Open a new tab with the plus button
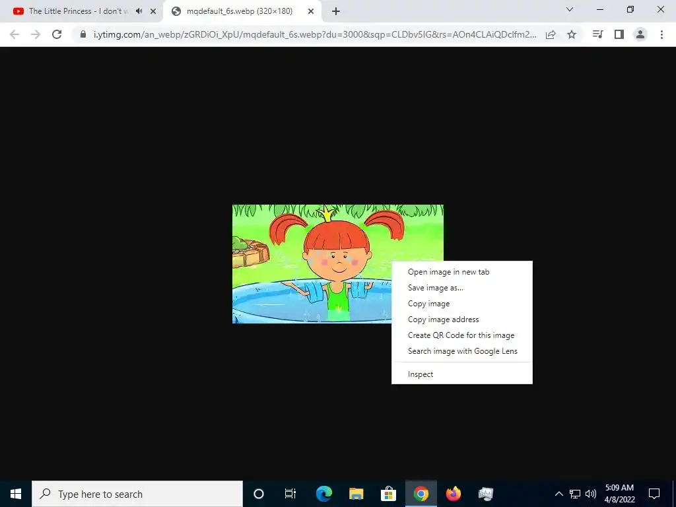The image size is (676, 507). click(336, 11)
